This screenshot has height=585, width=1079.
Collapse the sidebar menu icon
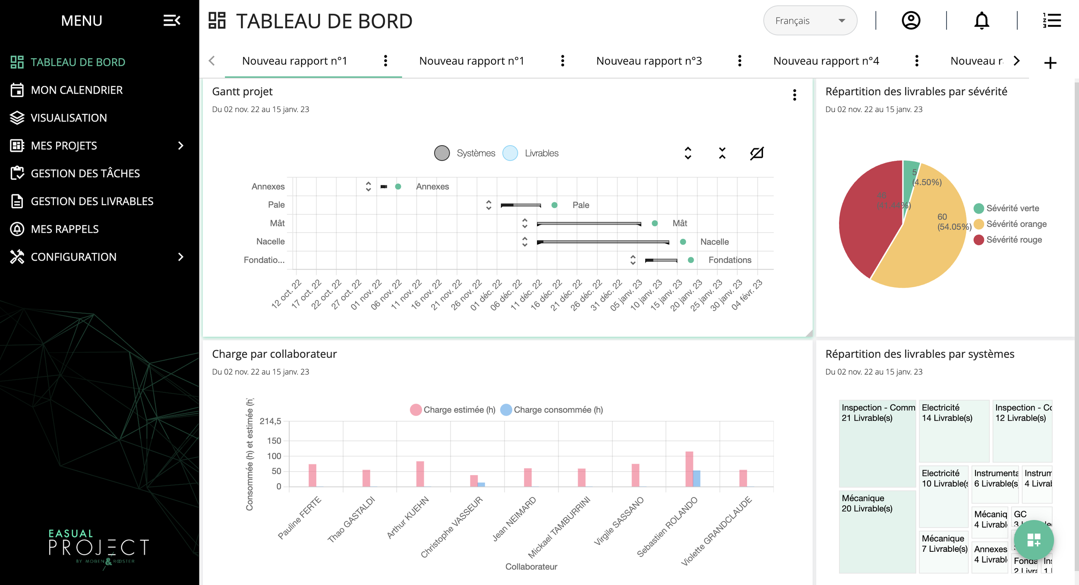click(x=171, y=20)
